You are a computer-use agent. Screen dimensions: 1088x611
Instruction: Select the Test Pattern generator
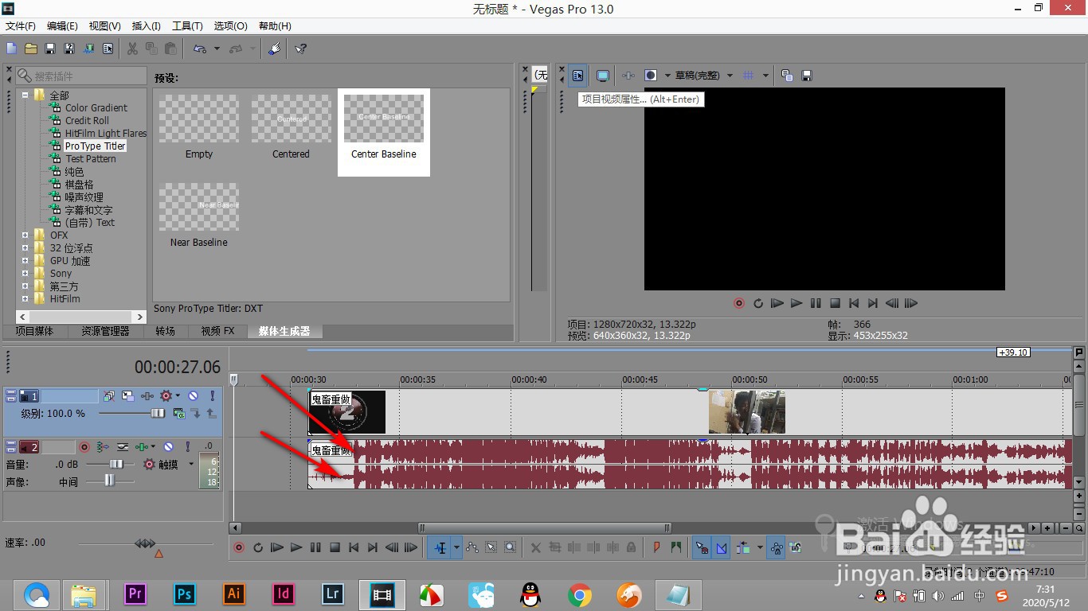(91, 158)
